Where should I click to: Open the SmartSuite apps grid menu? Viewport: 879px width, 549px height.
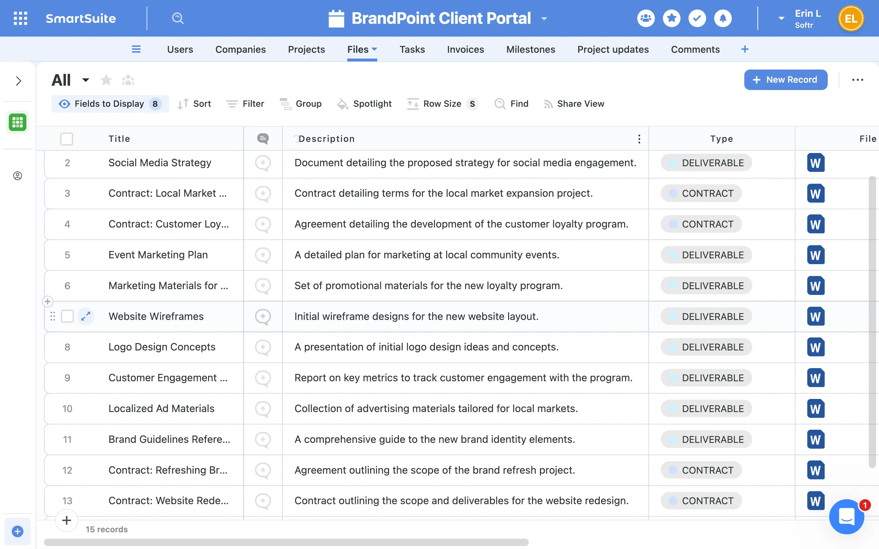click(x=20, y=18)
